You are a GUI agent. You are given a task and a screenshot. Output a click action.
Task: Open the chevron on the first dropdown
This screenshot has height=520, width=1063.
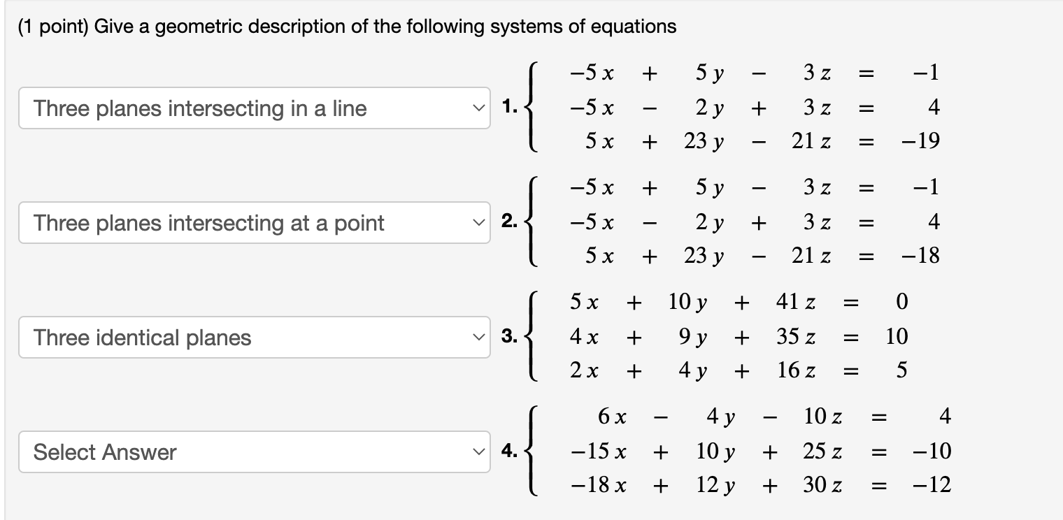(478, 108)
